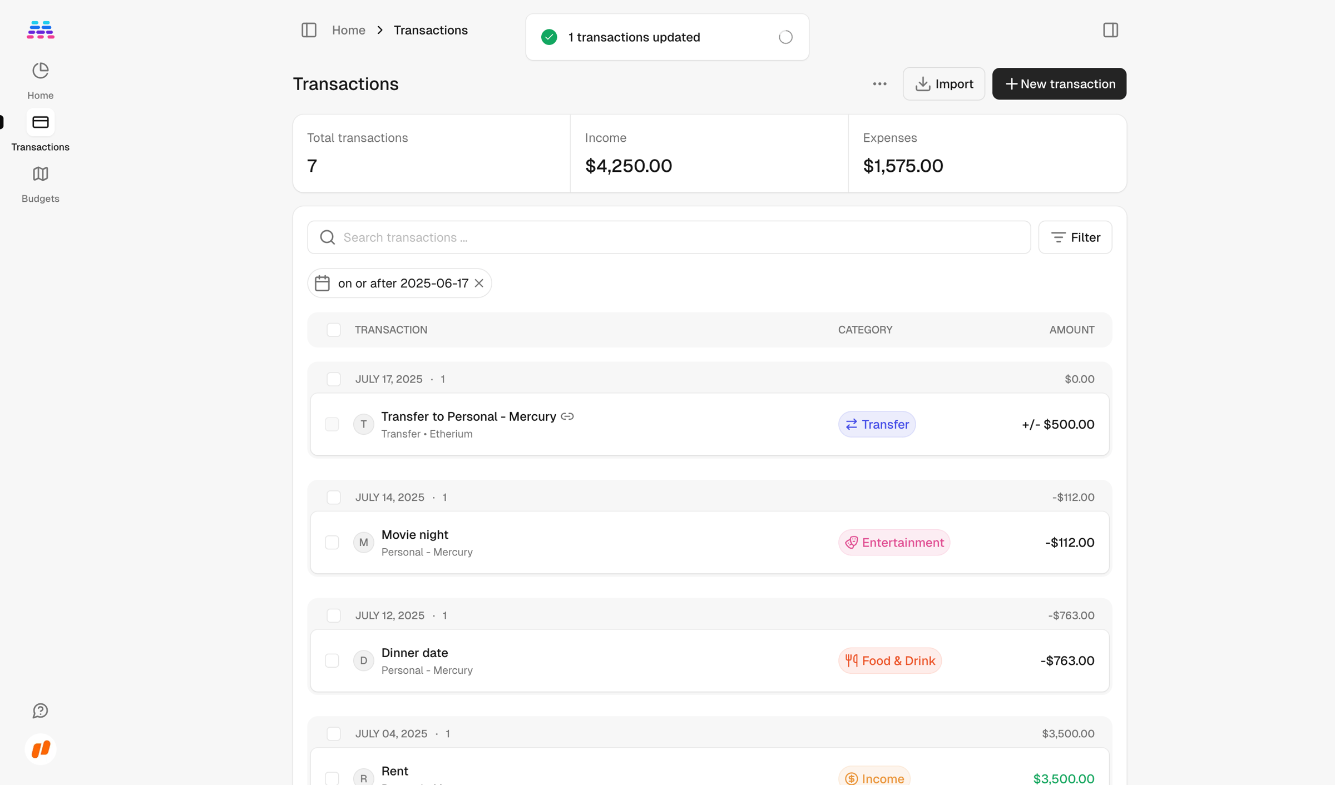Open the Transfer category badge

pos(877,424)
